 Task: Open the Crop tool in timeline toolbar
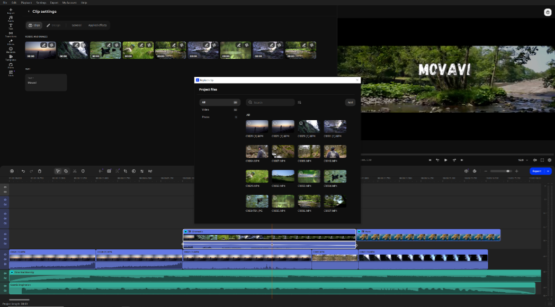pos(126,171)
